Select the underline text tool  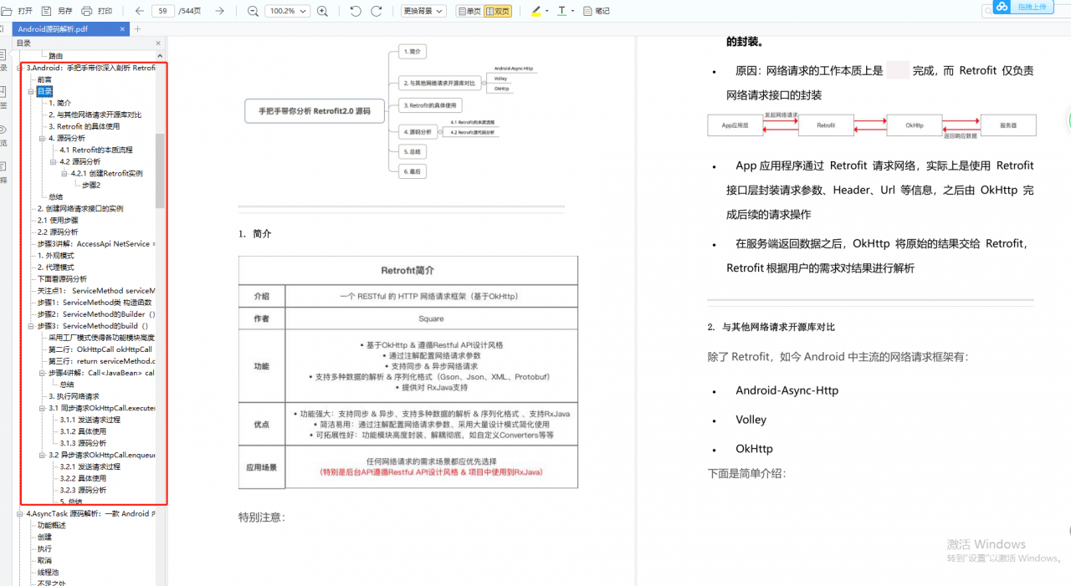561,11
